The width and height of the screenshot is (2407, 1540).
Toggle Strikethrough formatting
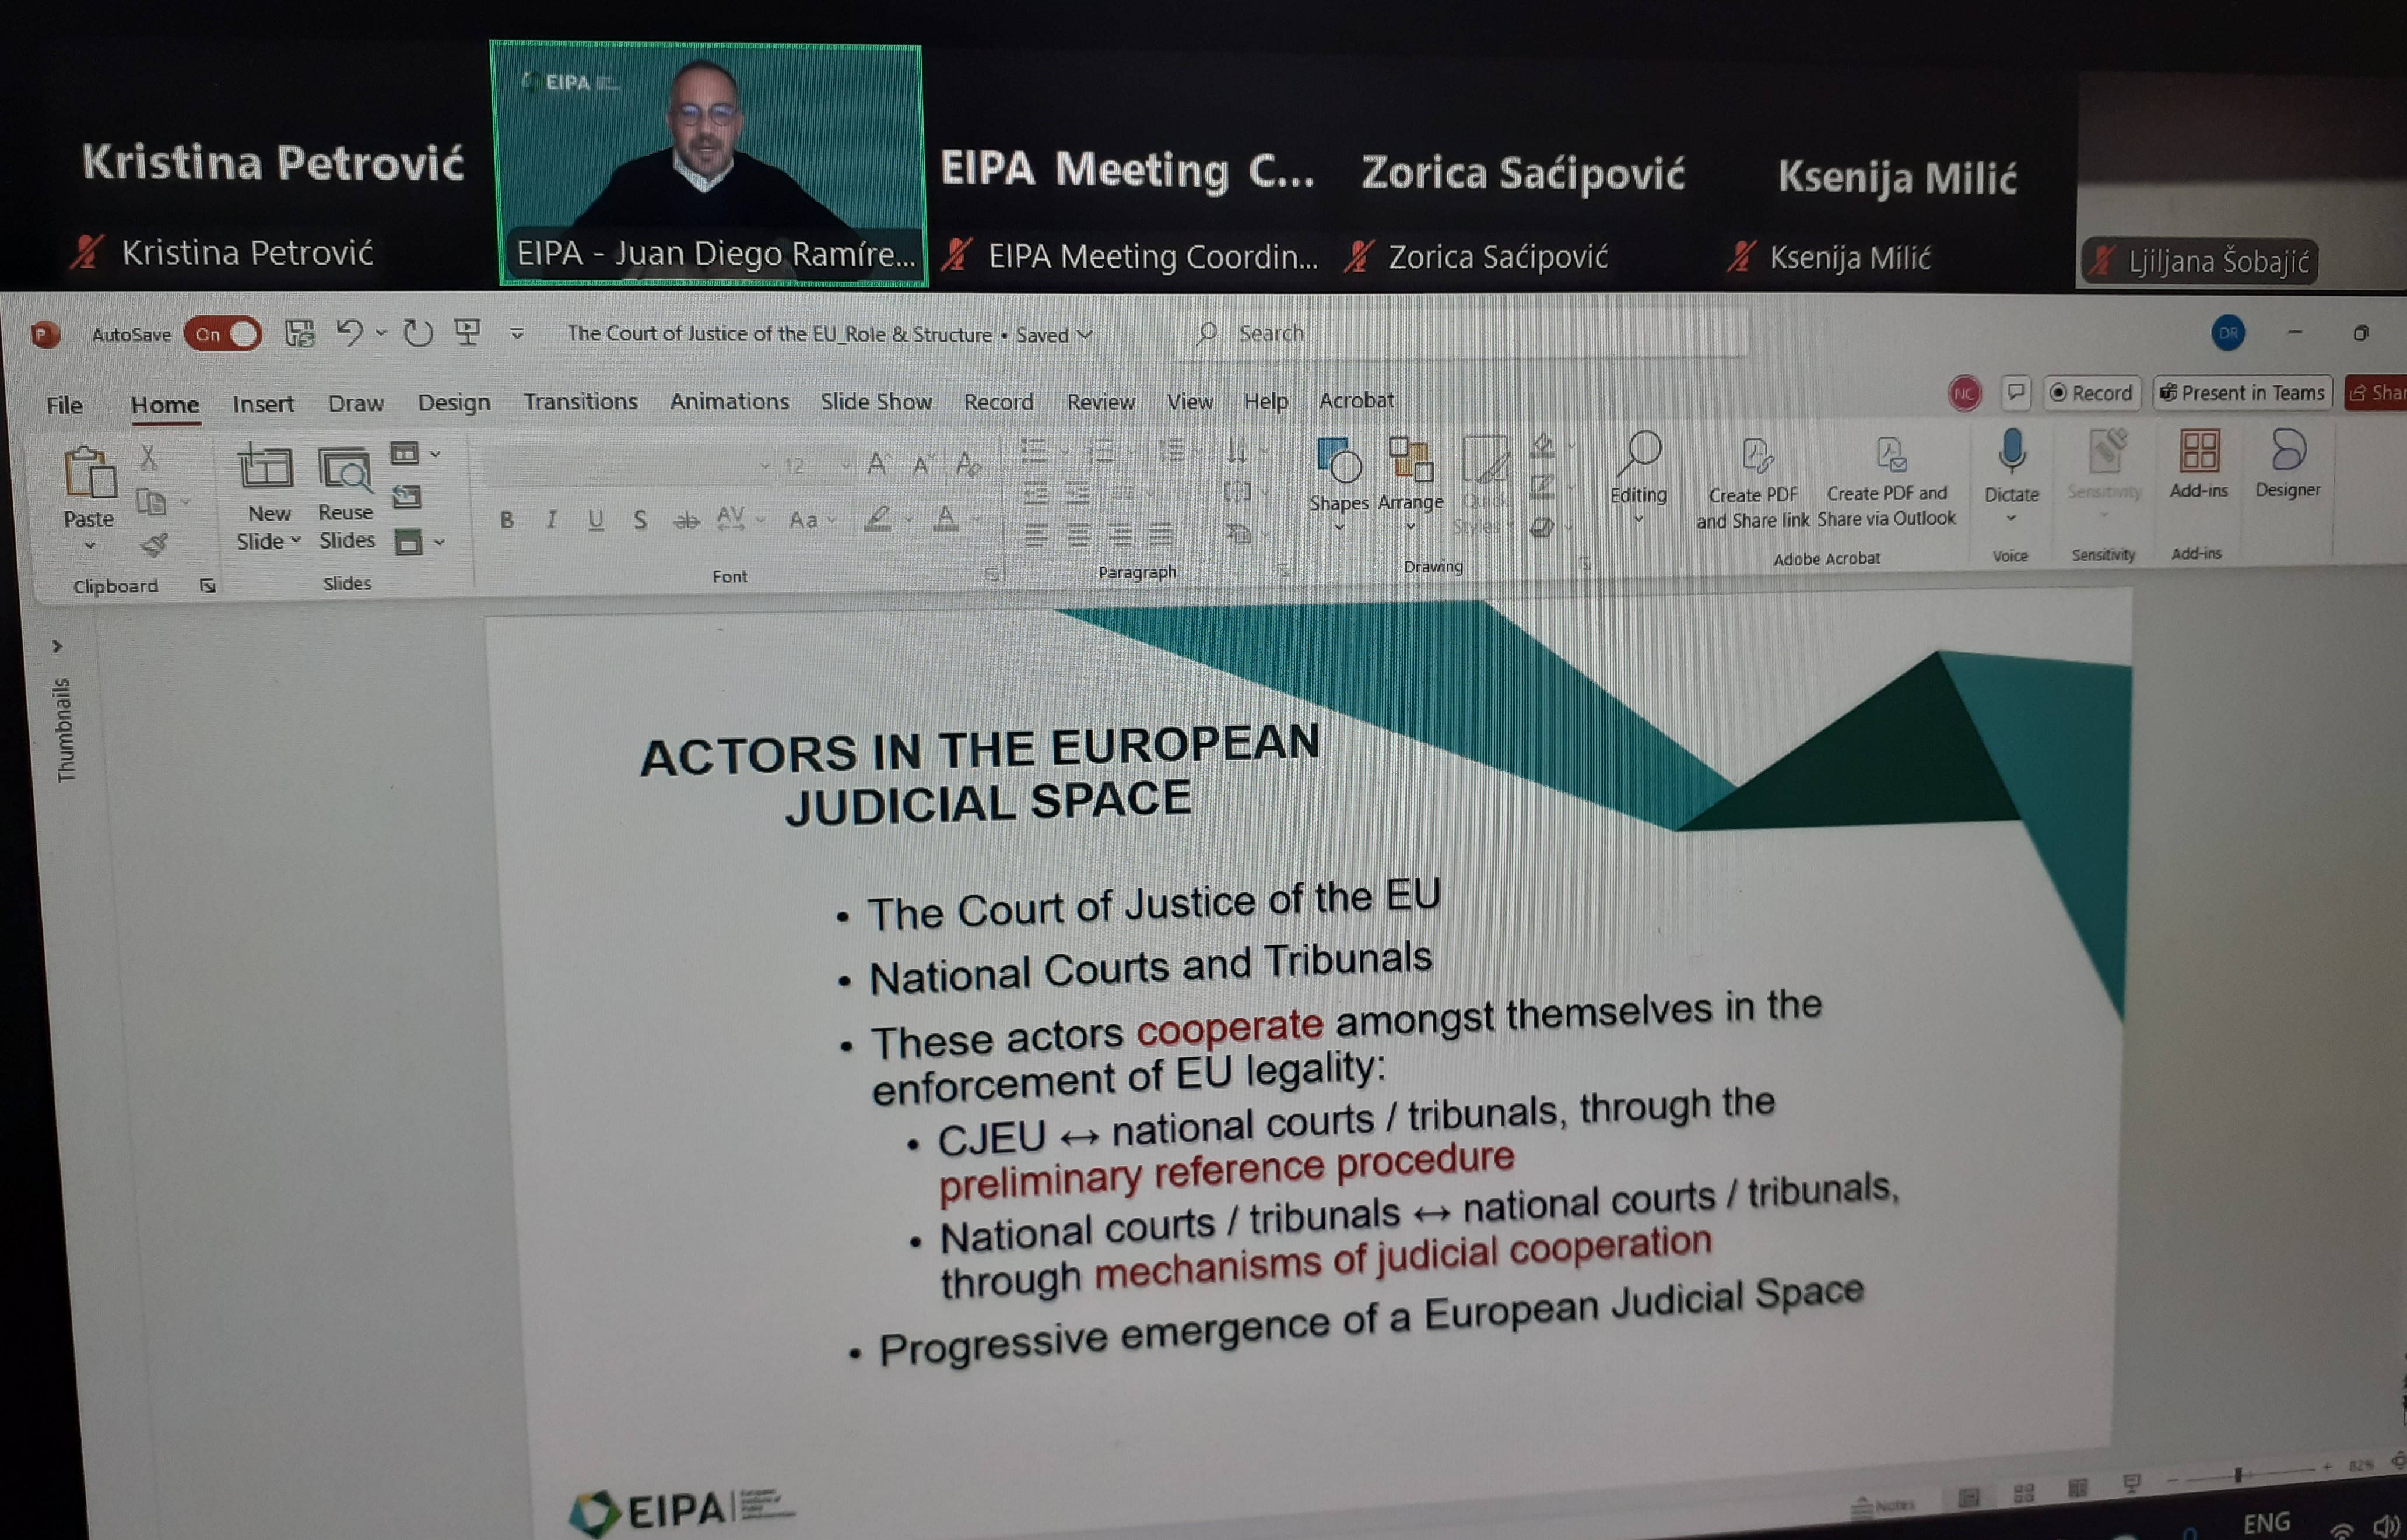[686, 521]
